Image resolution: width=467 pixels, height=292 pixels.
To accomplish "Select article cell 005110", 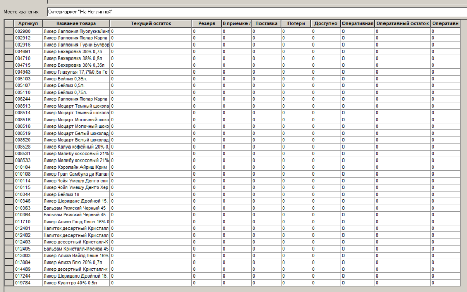I will [28, 92].
